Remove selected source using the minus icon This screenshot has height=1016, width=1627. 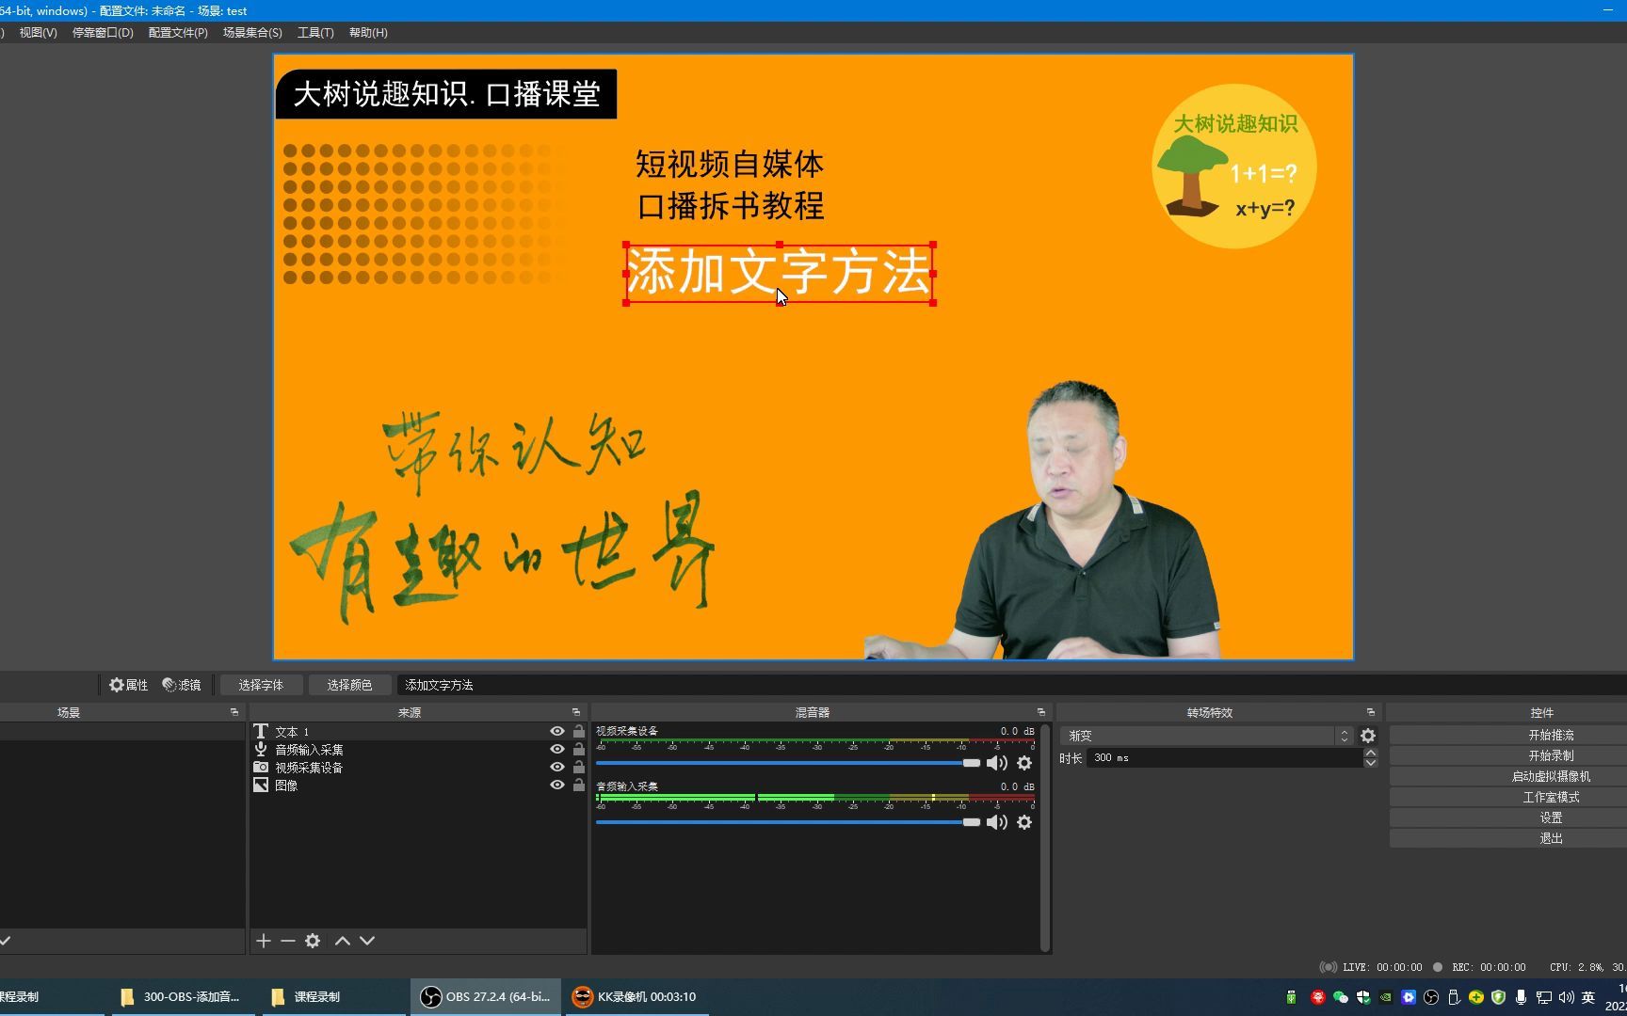click(288, 941)
